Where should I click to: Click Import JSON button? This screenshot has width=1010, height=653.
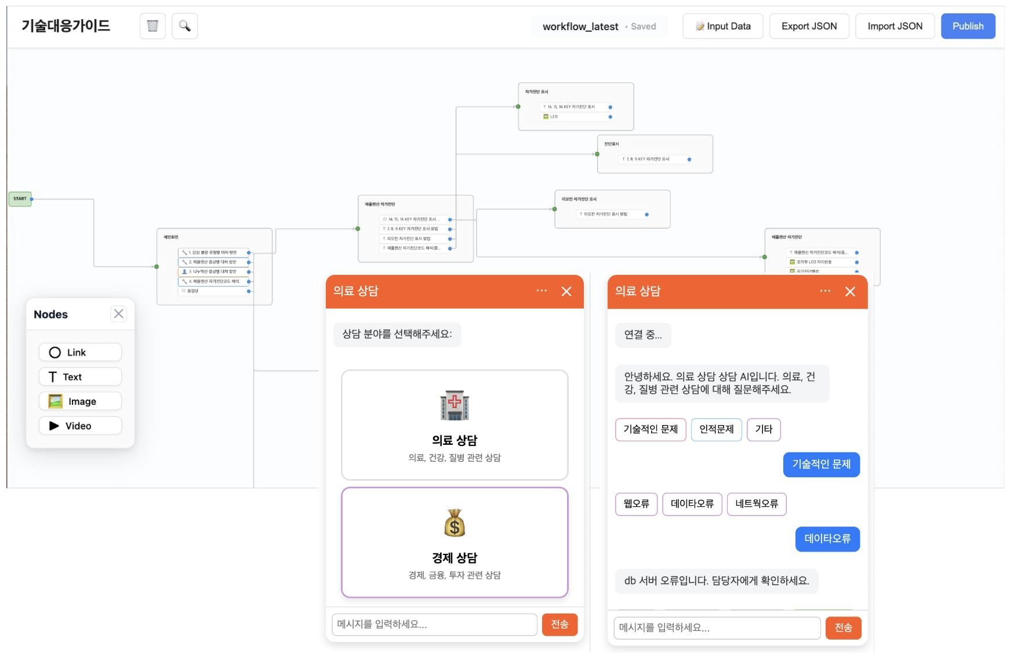point(895,26)
